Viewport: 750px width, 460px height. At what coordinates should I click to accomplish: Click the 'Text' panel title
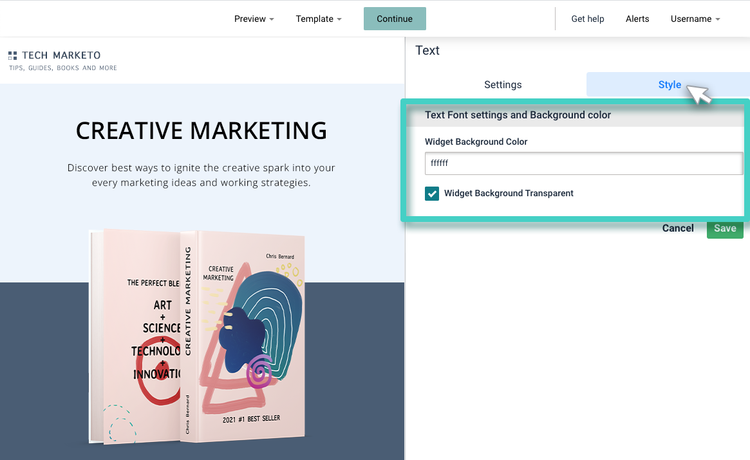click(x=427, y=50)
